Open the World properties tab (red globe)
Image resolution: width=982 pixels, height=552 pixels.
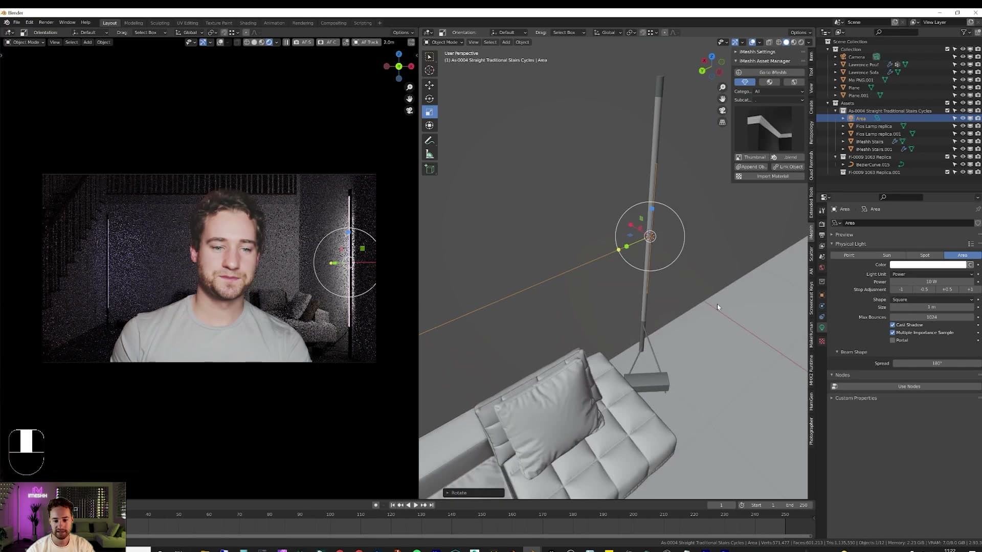(822, 267)
